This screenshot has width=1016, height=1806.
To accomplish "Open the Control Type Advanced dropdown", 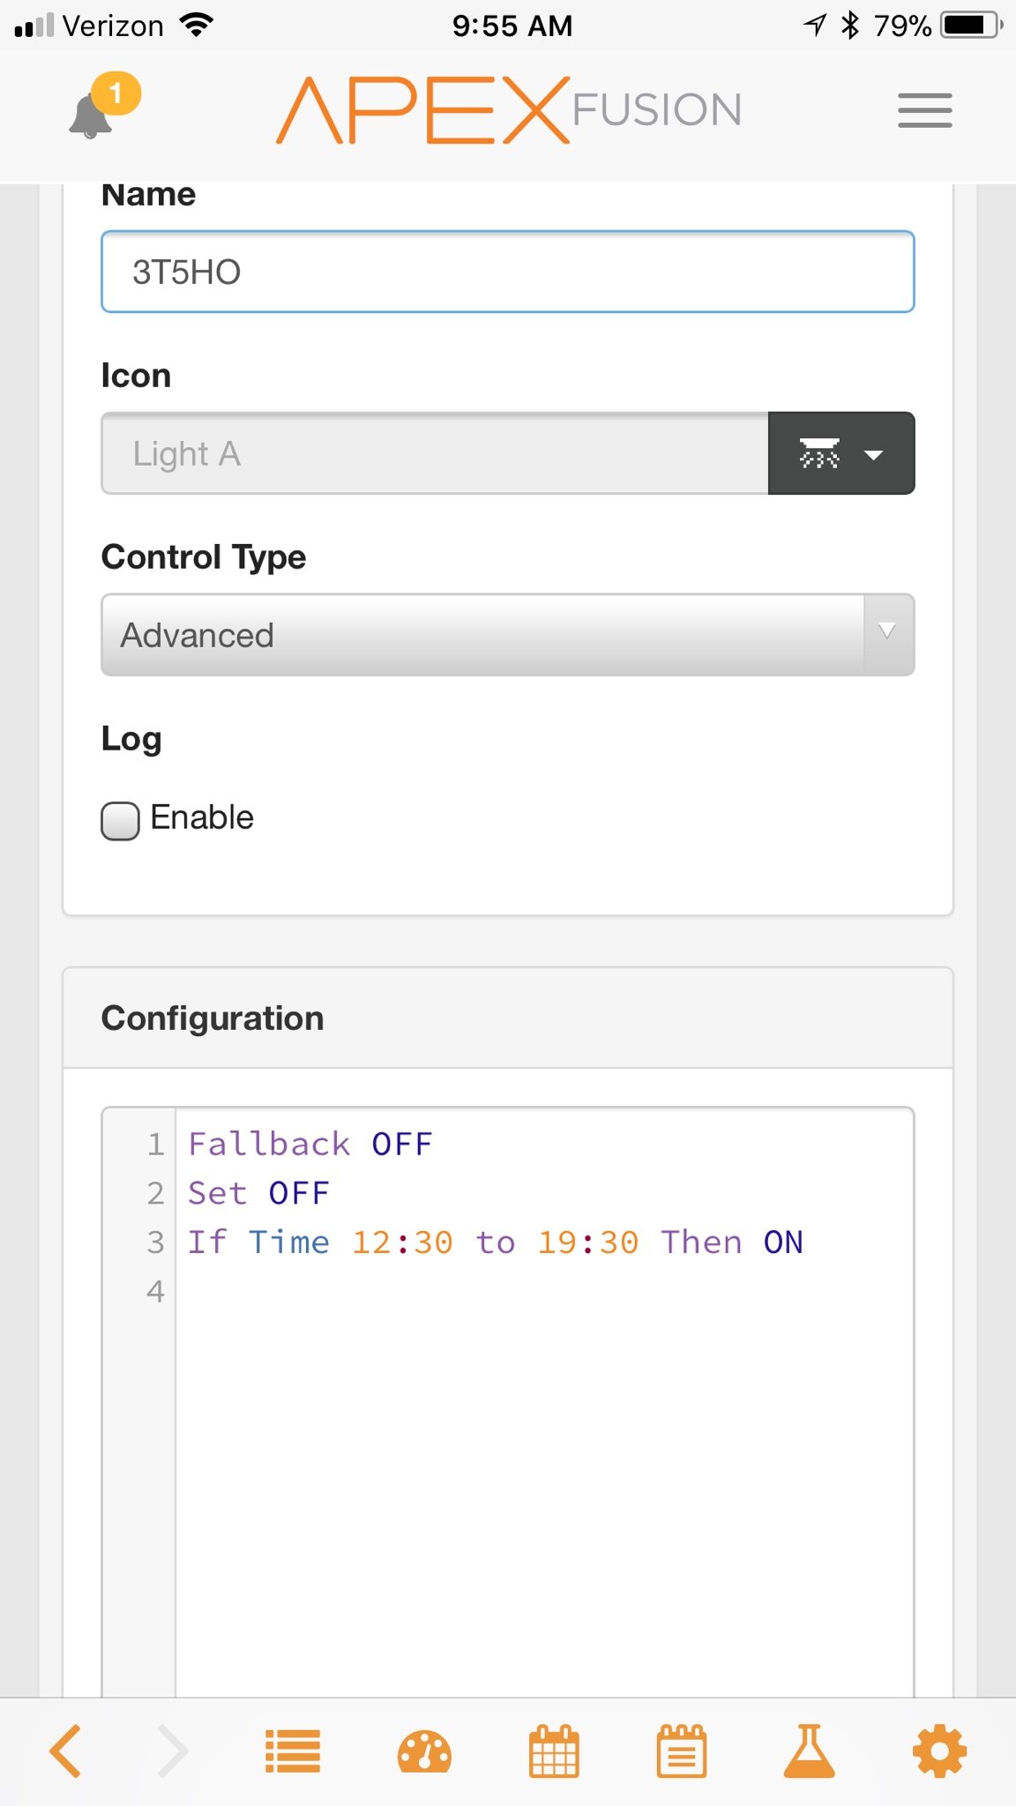I will (x=508, y=635).
